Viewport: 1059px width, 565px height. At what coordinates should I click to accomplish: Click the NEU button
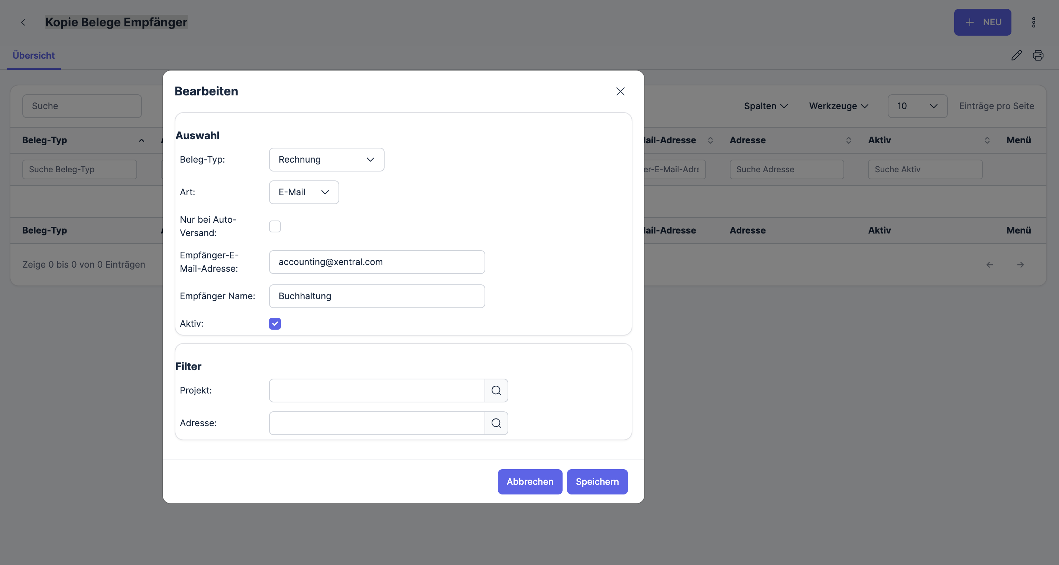coord(982,22)
